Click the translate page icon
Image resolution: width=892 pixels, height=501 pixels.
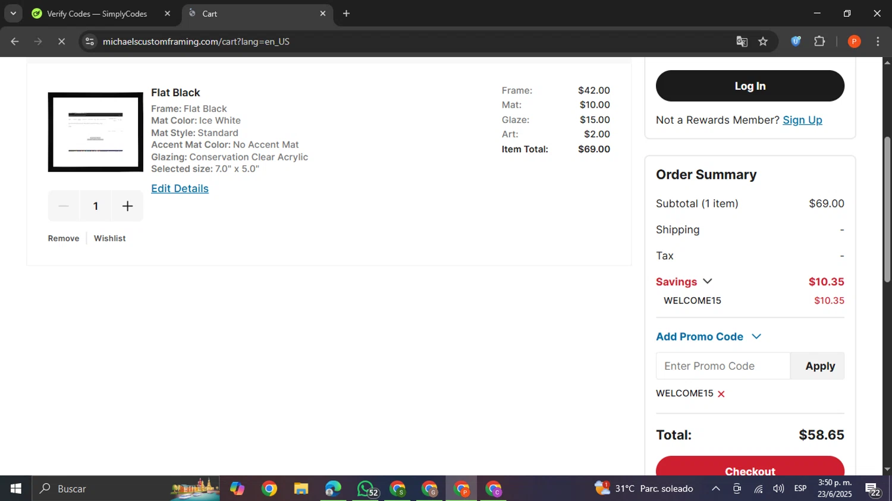click(x=742, y=42)
